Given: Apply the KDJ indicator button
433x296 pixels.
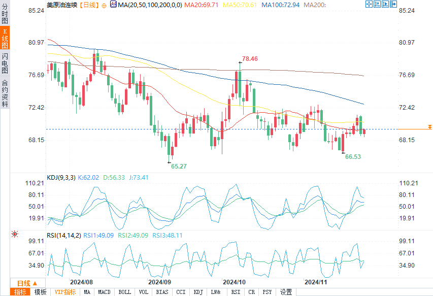Looking at the screenshot, I should click(198, 292).
